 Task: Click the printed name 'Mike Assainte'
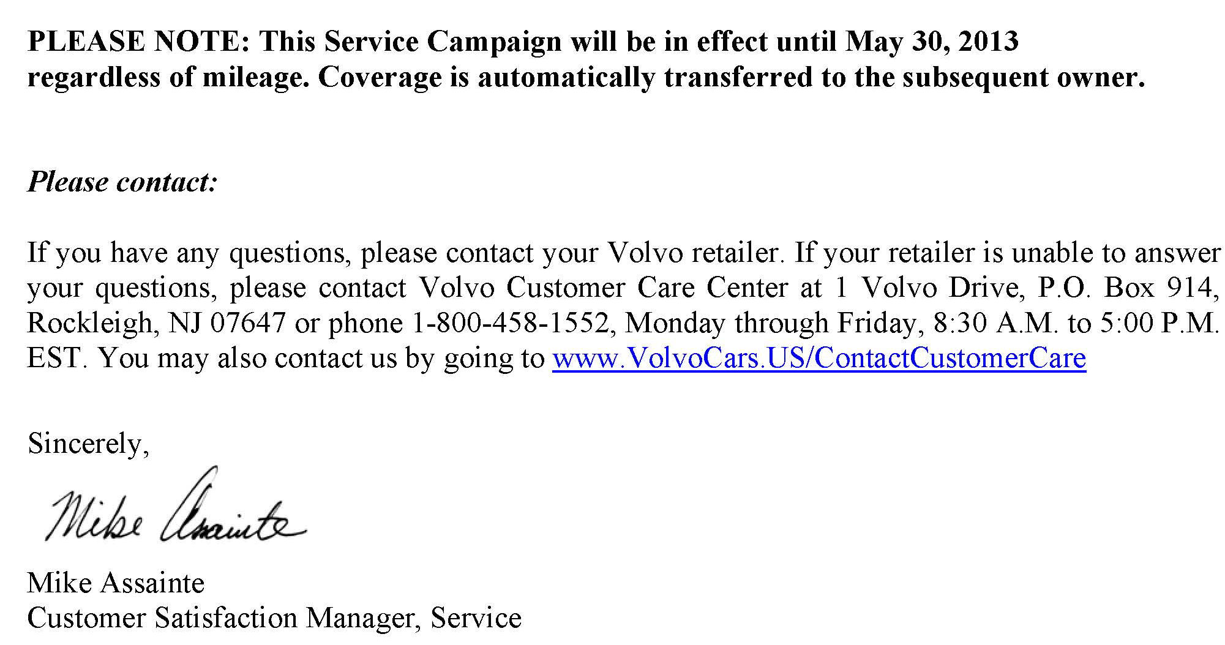(116, 583)
